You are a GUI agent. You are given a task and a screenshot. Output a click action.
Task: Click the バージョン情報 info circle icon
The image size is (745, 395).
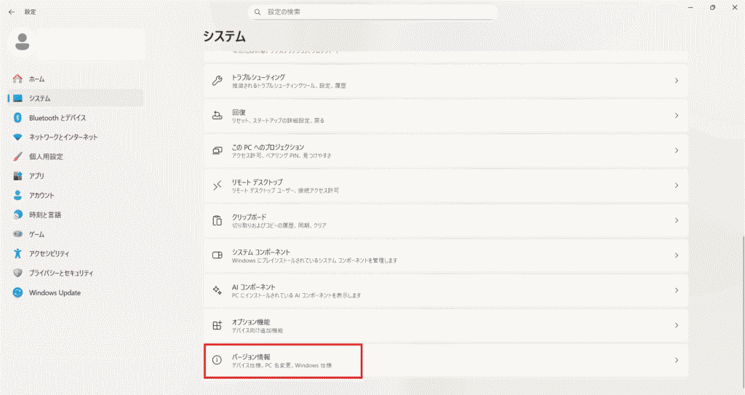pyautogui.click(x=217, y=360)
